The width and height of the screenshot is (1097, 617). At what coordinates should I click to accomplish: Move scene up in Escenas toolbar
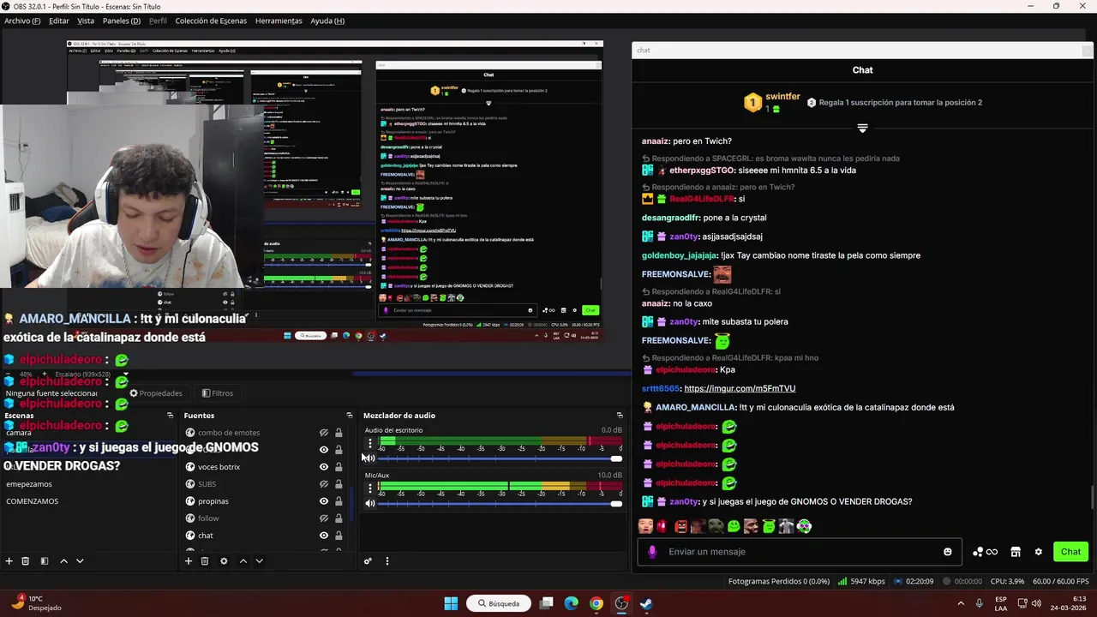63,561
